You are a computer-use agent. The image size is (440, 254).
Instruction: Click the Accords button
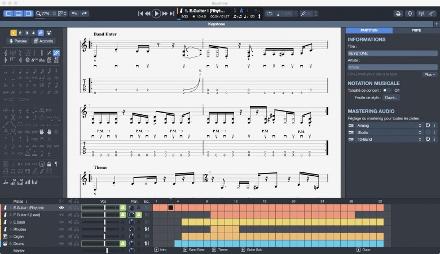pyautogui.click(x=43, y=41)
